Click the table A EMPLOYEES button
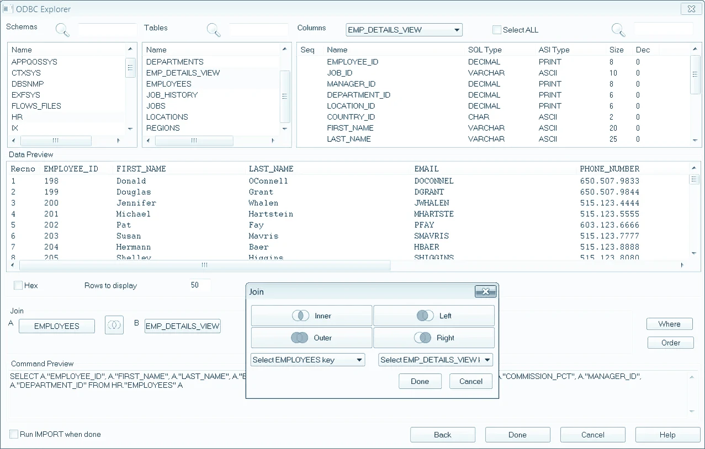Screen dimensions: 705x449 click(57, 326)
